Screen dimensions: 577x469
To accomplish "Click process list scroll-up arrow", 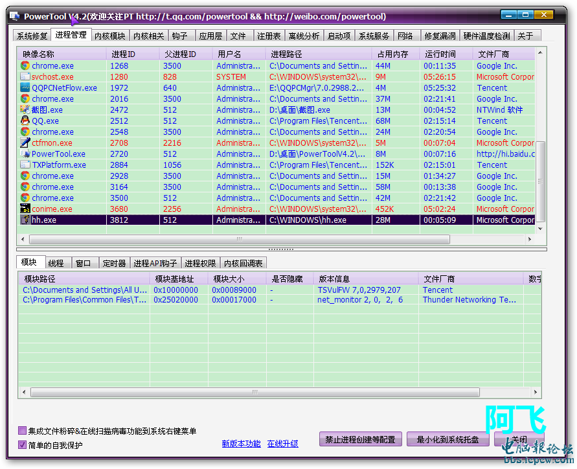I will (540, 52).
